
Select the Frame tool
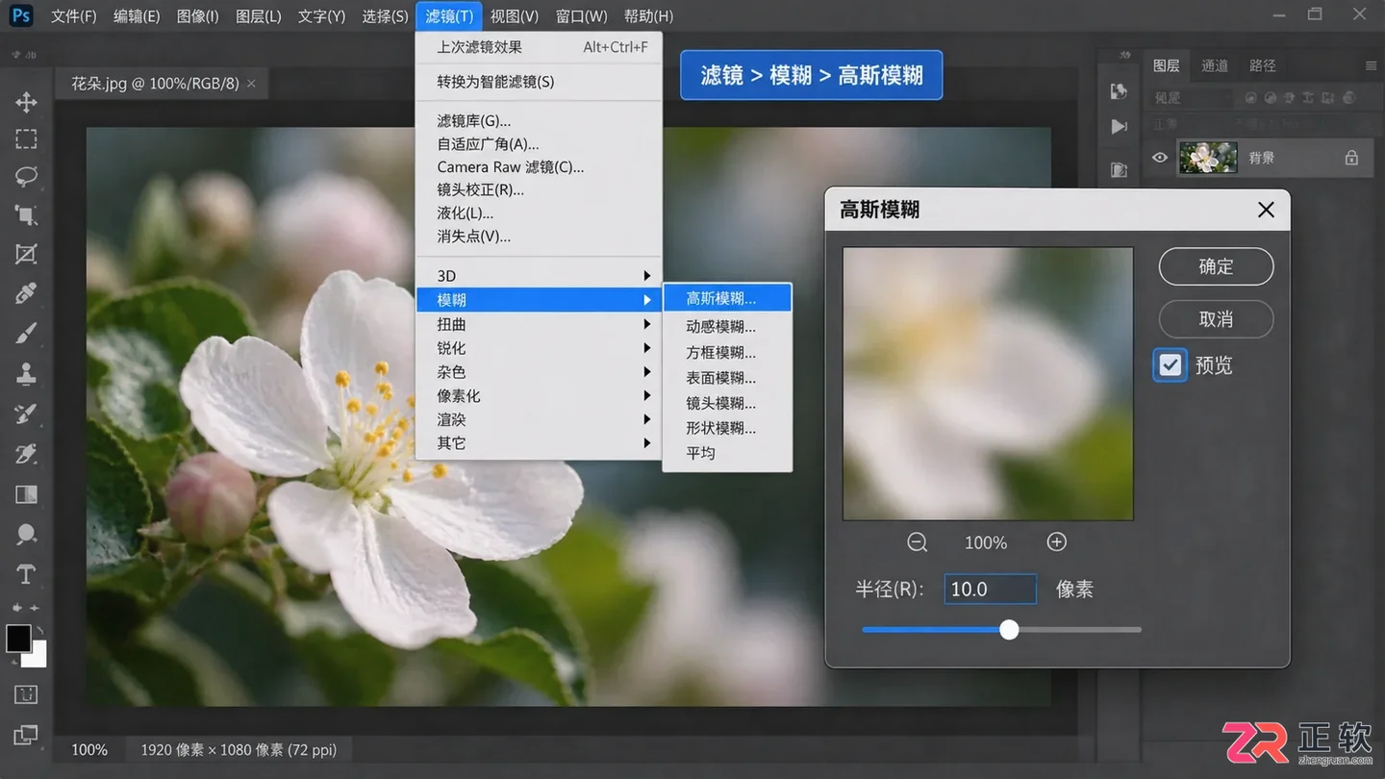pyautogui.click(x=26, y=254)
